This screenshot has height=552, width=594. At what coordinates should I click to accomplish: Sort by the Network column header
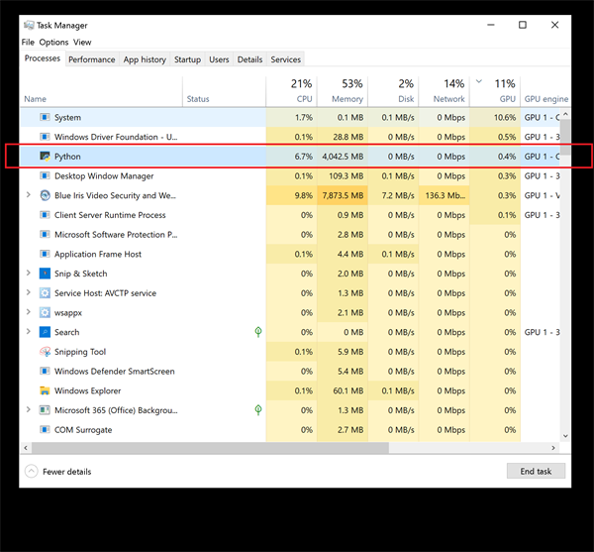pos(444,91)
